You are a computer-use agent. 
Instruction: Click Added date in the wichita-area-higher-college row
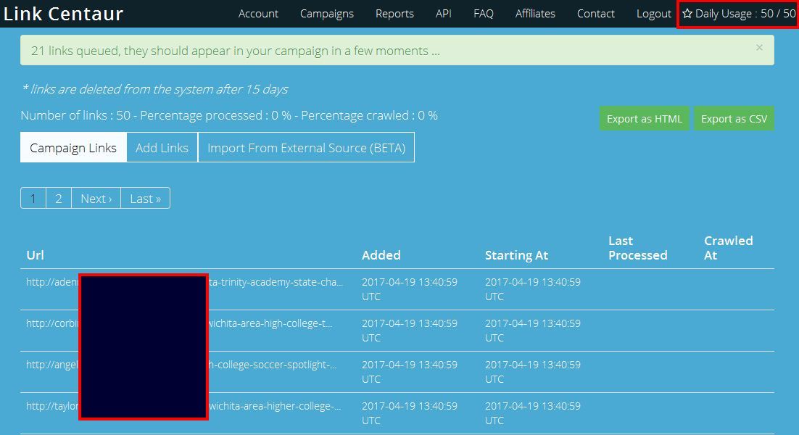pyautogui.click(x=410, y=413)
